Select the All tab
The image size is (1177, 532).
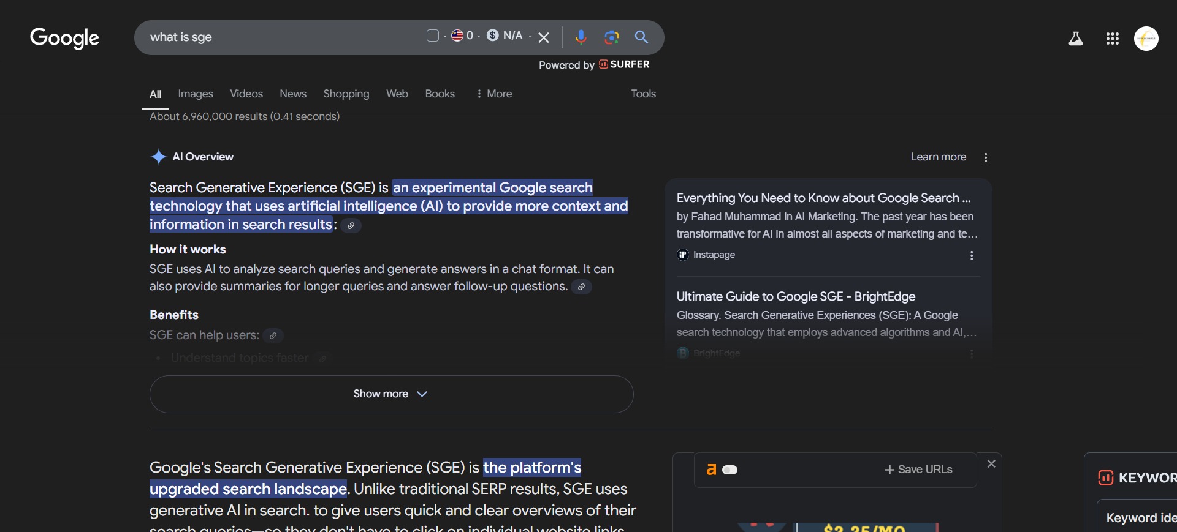pos(156,94)
